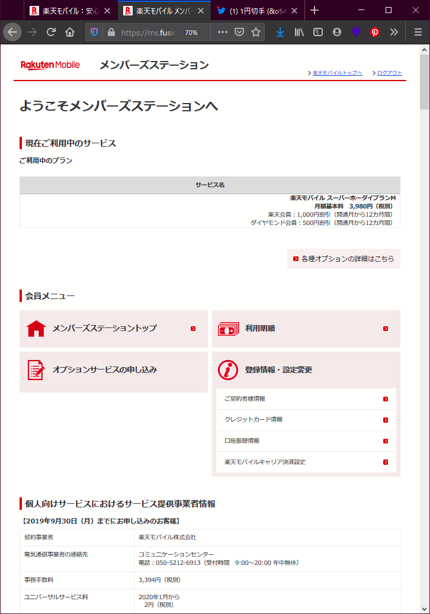Open 各種オプションの詳細はこちら button

click(344, 259)
